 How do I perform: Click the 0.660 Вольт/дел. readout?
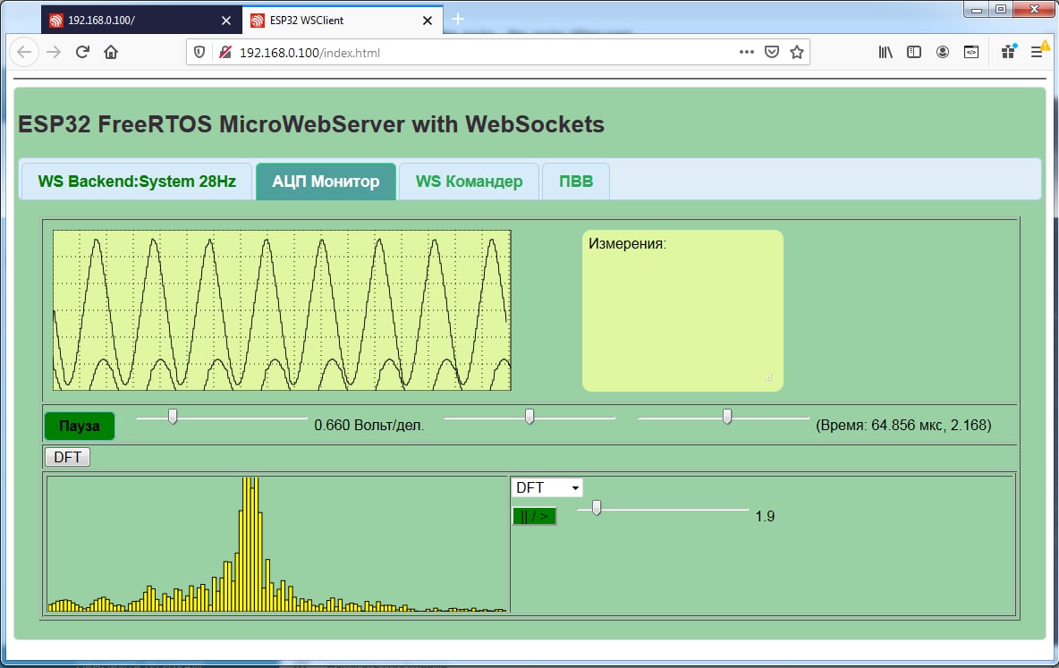pos(369,426)
